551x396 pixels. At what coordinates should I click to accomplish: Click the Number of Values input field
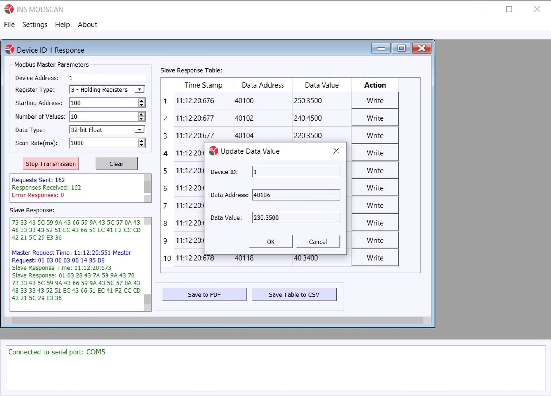(x=104, y=116)
